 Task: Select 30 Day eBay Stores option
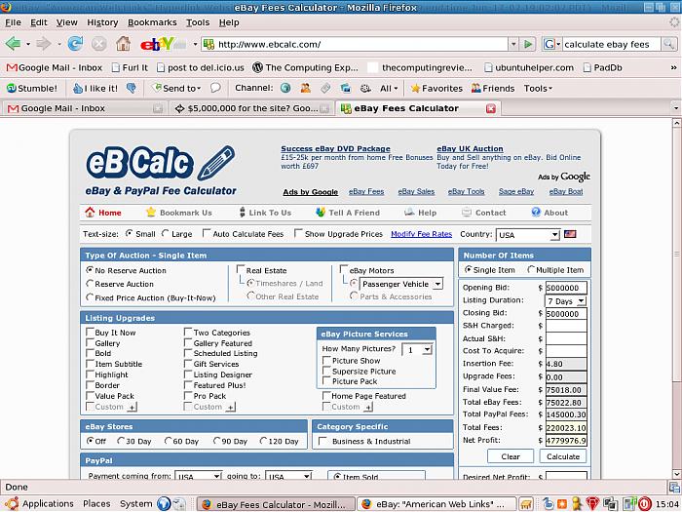coord(121,441)
